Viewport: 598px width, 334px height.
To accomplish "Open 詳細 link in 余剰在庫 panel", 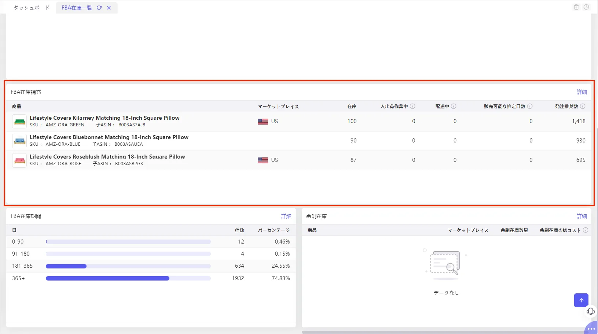I will [582, 216].
